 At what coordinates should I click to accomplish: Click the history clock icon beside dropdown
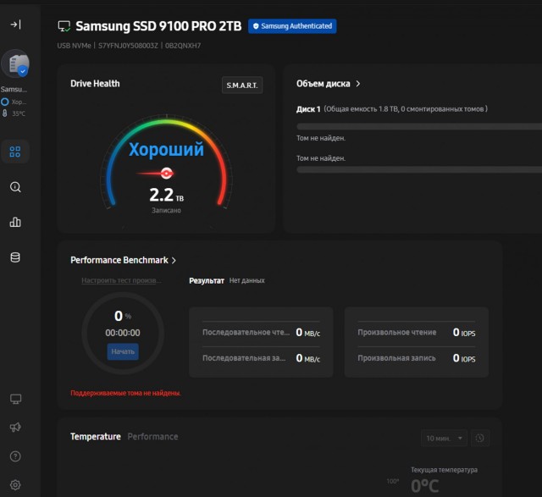[x=480, y=439]
